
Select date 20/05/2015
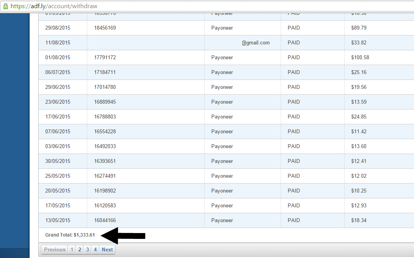coord(58,191)
